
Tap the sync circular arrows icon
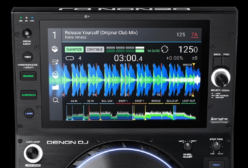[165, 49]
